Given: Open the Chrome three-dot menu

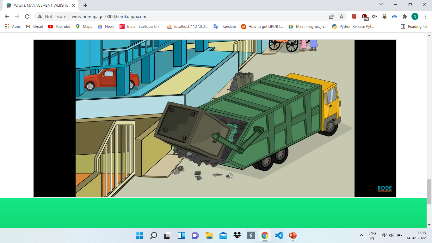Looking at the screenshot, I should [425, 16].
